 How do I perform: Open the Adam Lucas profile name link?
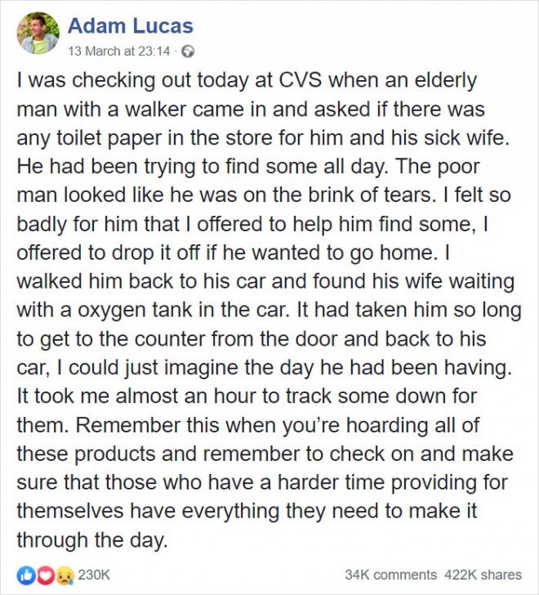pyautogui.click(x=131, y=26)
